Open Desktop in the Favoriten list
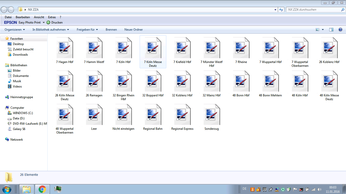 tap(18, 44)
